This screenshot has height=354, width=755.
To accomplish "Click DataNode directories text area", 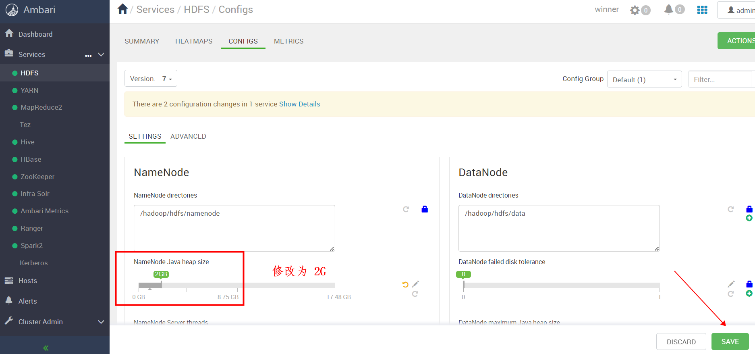I will [559, 228].
